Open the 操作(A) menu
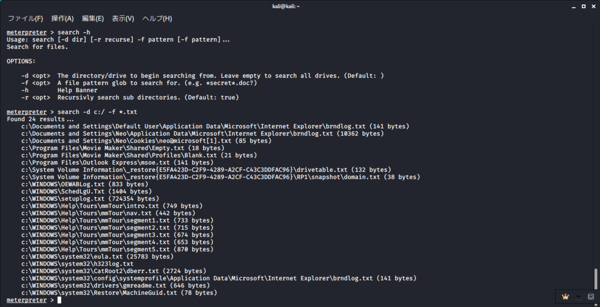600x307 pixels. click(x=62, y=18)
